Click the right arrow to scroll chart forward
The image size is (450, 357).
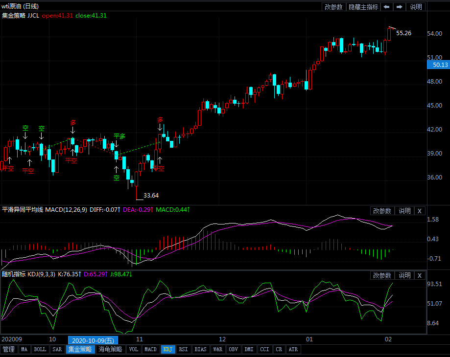point(400,7)
